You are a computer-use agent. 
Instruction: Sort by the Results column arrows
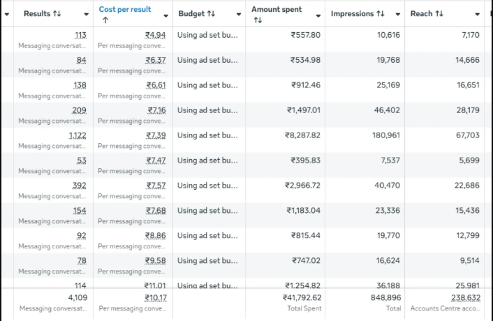tap(57, 13)
